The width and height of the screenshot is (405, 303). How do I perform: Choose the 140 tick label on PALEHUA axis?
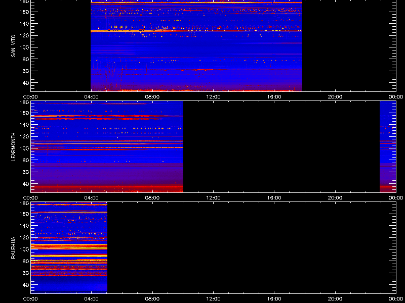point(25,226)
